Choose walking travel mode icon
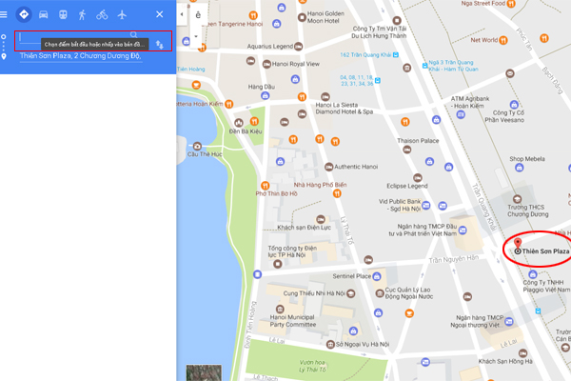The height and width of the screenshot is (381, 571). click(x=82, y=14)
